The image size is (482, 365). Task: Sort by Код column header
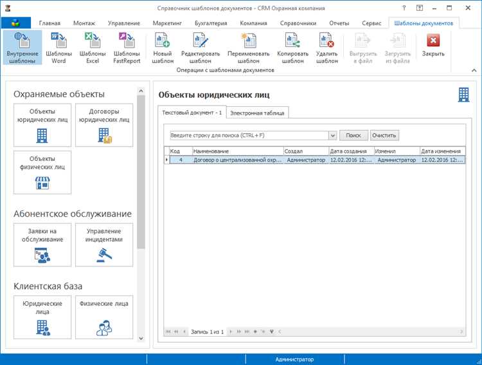tap(181, 151)
